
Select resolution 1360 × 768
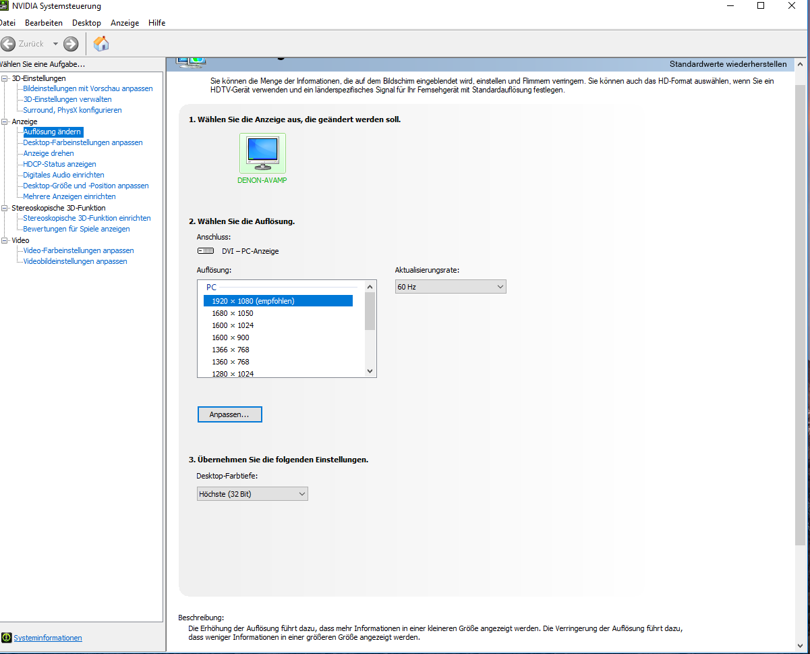pyautogui.click(x=230, y=362)
